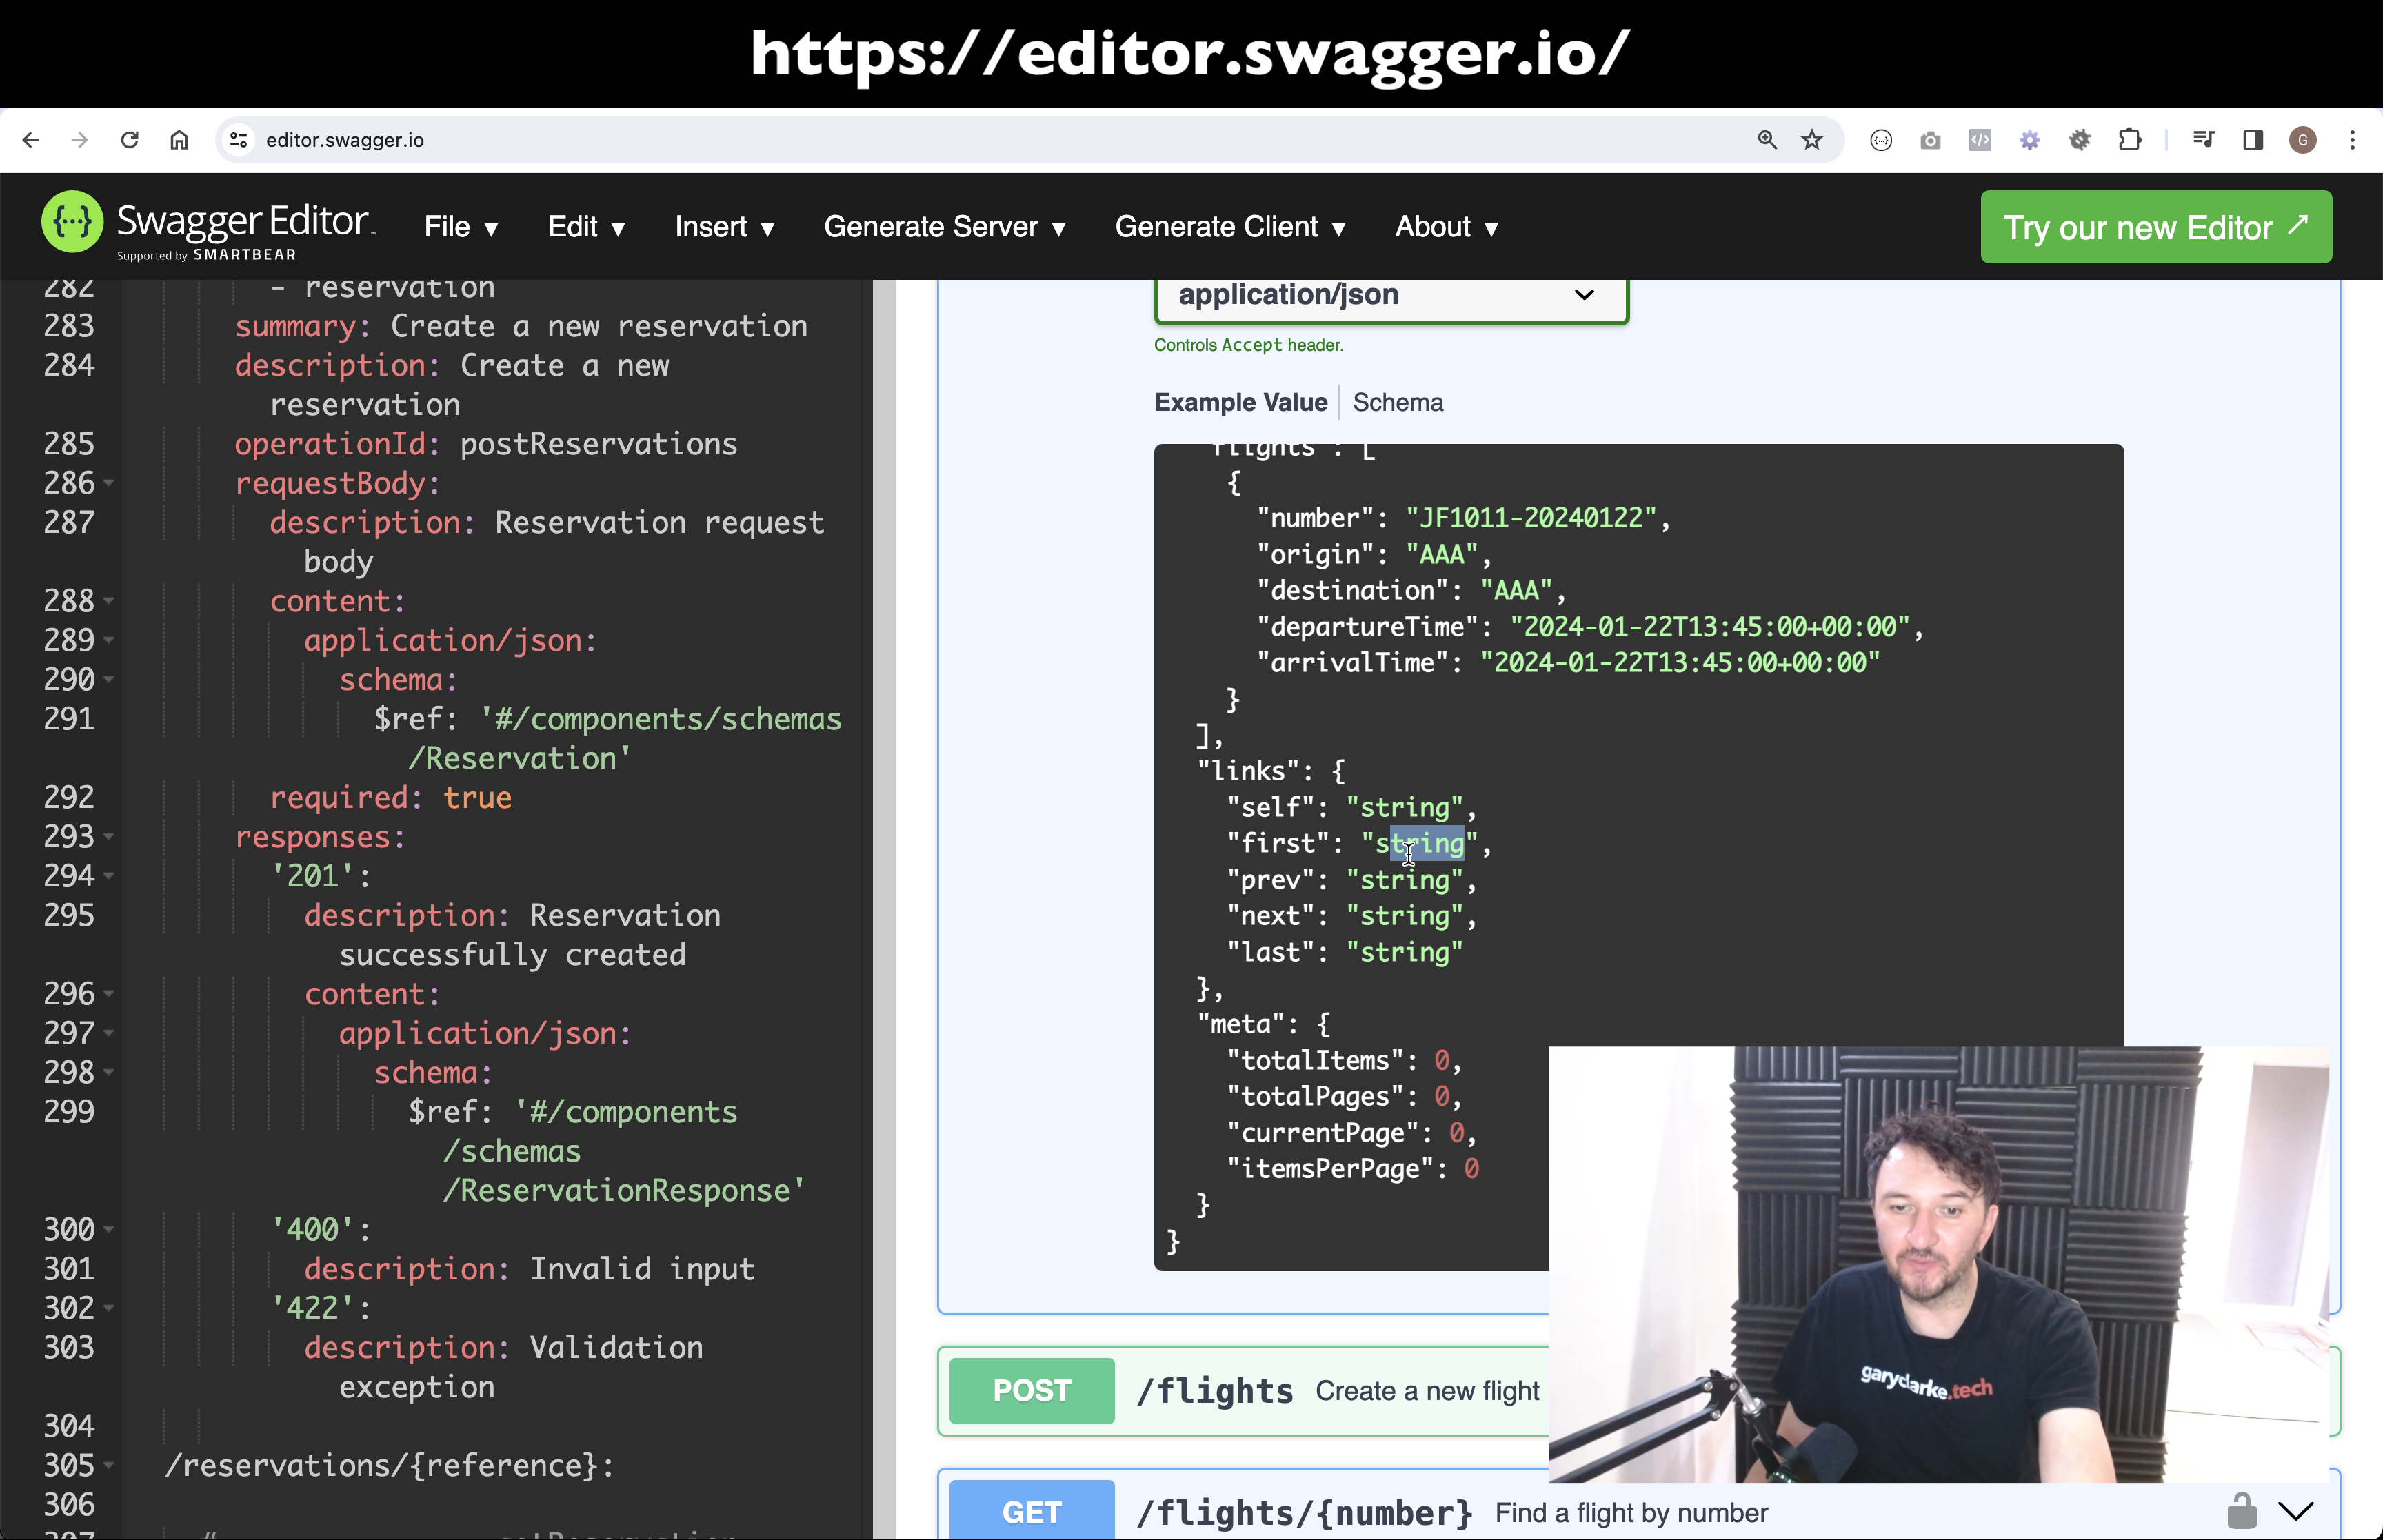Click operationId postReservations in the editor

pos(486,444)
